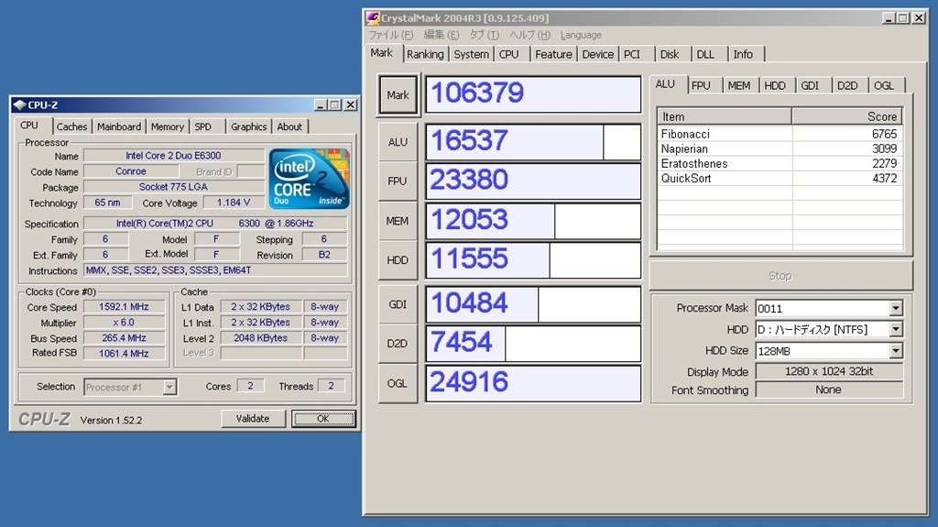Select the Eratosthenes row
Image resolution: width=938 pixels, height=527 pixels.
coord(780,163)
